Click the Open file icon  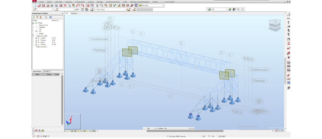[39, 5]
